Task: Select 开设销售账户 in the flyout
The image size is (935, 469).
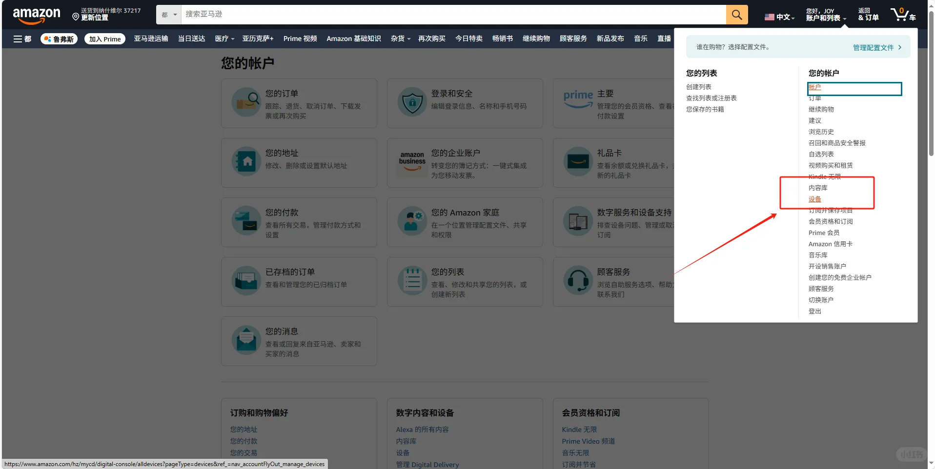Action: point(828,267)
